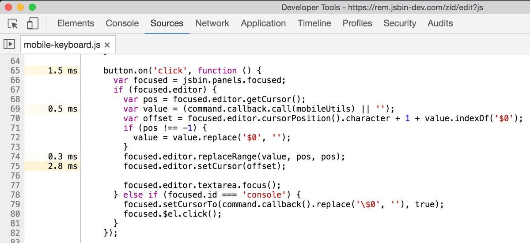Close the mobile-keyboard.js file tab
The height and width of the screenshot is (243, 530).
pos(107,45)
